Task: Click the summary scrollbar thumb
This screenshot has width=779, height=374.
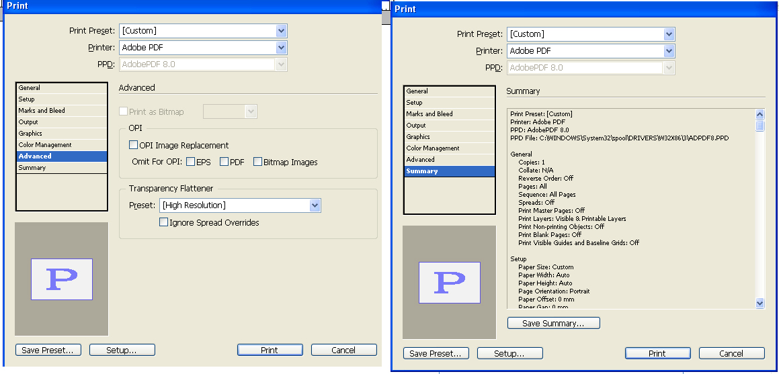Action: [x=760, y=126]
